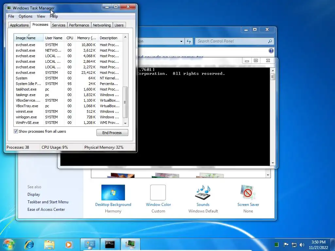The image size is (335, 251).
Task: Sort by the Image Name column header
Action: [x=29, y=38]
